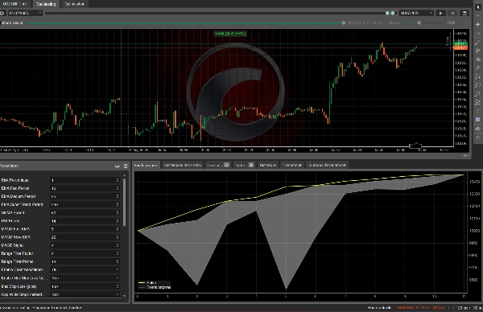Adjust the visual mode speed slider
Image resolution: width=483 pixels, height=312 pixels.
point(419,23)
